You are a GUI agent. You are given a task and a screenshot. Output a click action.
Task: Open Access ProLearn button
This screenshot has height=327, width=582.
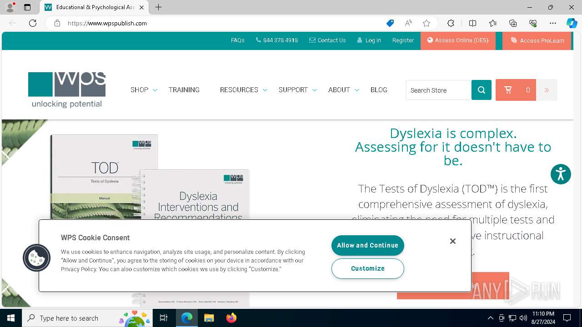[537, 40]
